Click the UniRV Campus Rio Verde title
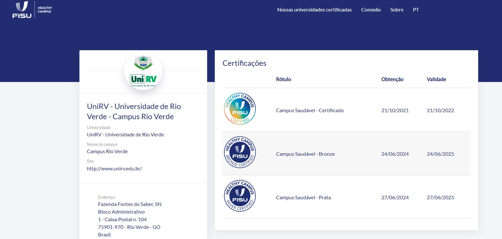Screen dimensions: 502x239 tap(134, 112)
